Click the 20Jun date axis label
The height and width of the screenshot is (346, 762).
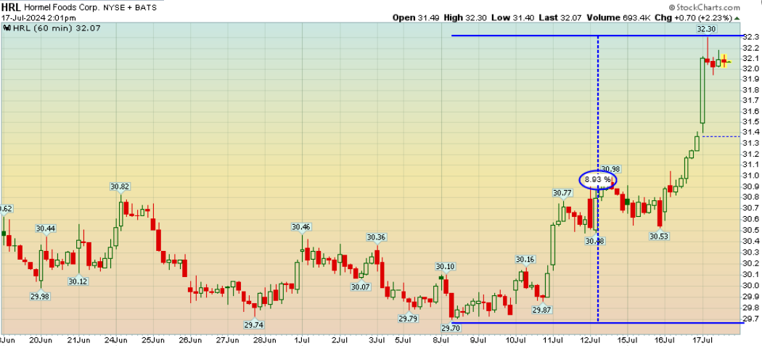tap(39, 339)
